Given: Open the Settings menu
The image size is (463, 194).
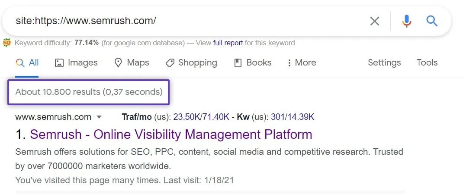Looking at the screenshot, I should [384, 63].
